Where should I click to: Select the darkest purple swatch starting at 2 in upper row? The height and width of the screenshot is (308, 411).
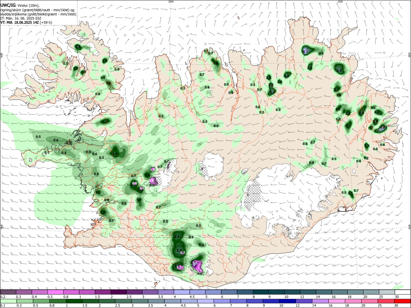[x=118, y=292]
